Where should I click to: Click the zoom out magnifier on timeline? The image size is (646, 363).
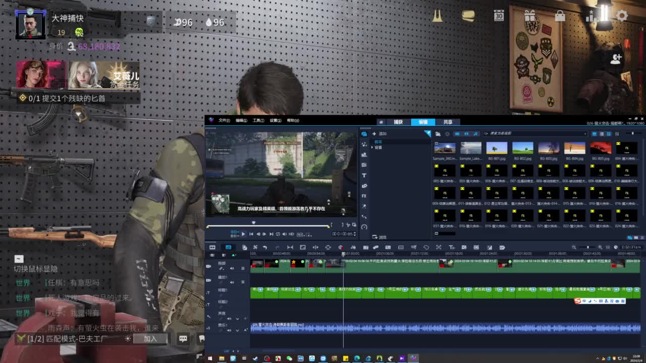pos(574,247)
